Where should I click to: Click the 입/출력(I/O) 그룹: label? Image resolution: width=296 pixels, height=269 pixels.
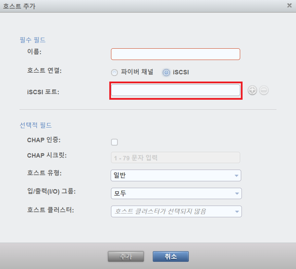[x=51, y=191]
